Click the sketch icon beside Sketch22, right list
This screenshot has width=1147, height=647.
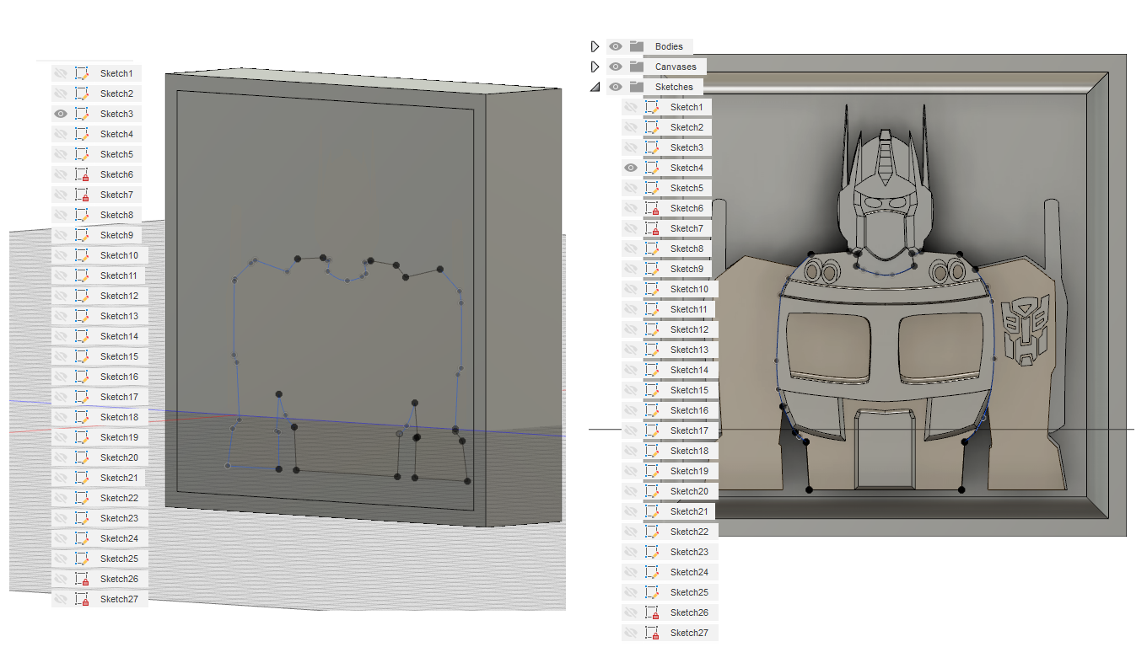point(652,532)
